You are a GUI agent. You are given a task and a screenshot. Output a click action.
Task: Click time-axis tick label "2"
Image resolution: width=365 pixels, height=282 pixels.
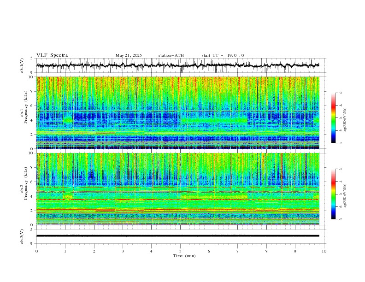94,251
